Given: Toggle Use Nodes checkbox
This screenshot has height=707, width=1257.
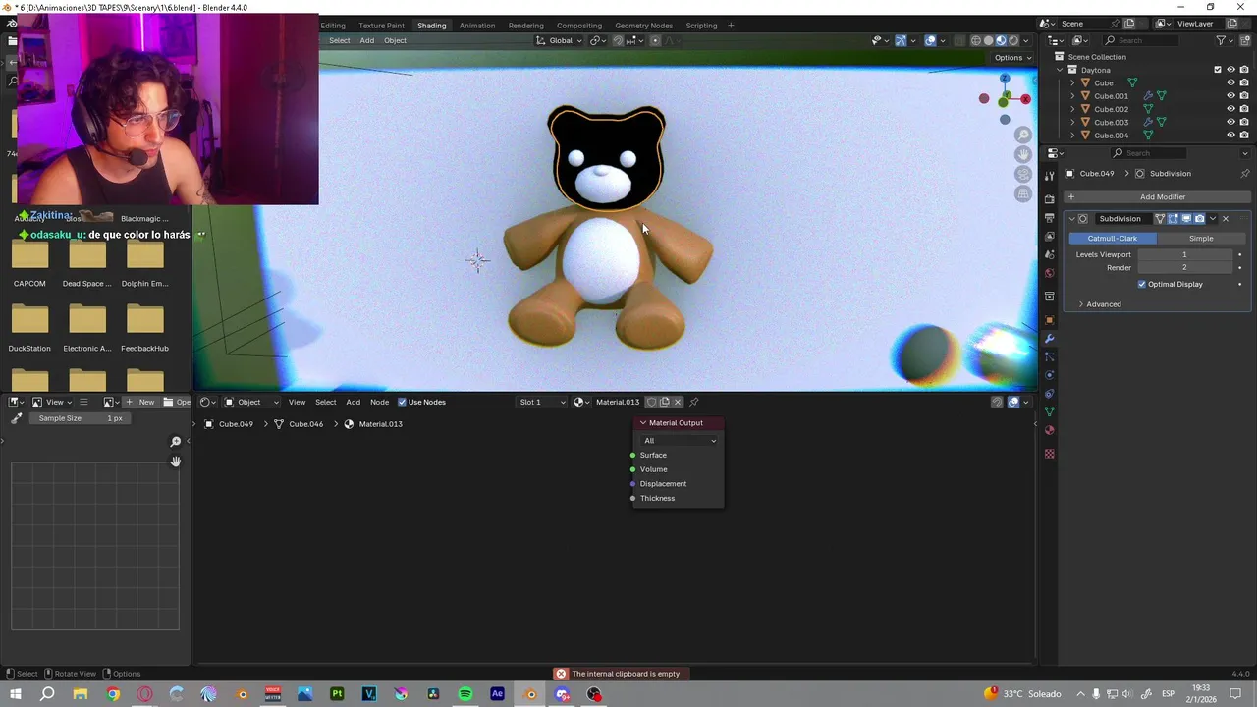Looking at the screenshot, I should (402, 402).
